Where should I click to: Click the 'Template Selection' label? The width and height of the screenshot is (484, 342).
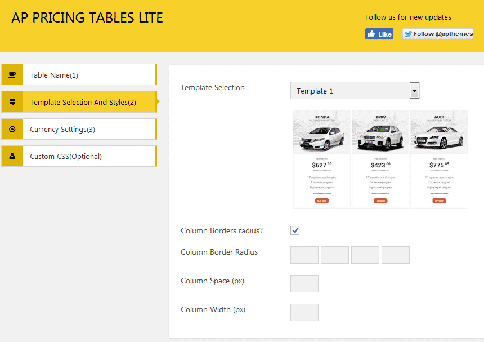[212, 87]
